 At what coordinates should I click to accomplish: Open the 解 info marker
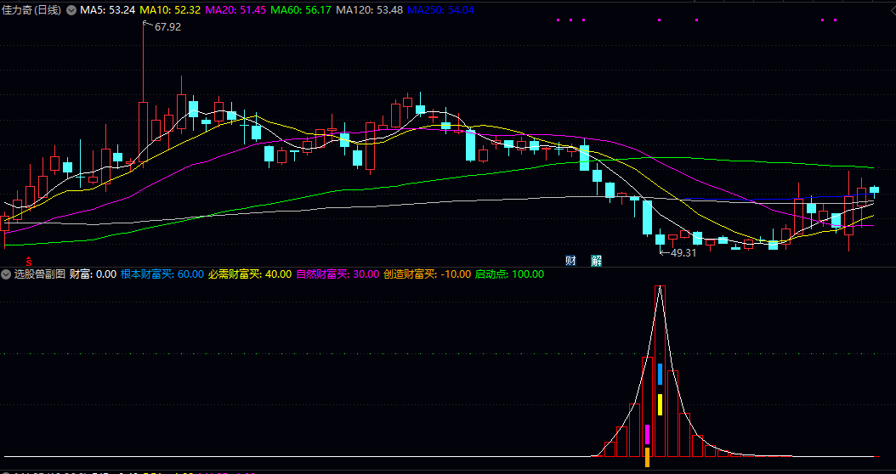tap(597, 261)
